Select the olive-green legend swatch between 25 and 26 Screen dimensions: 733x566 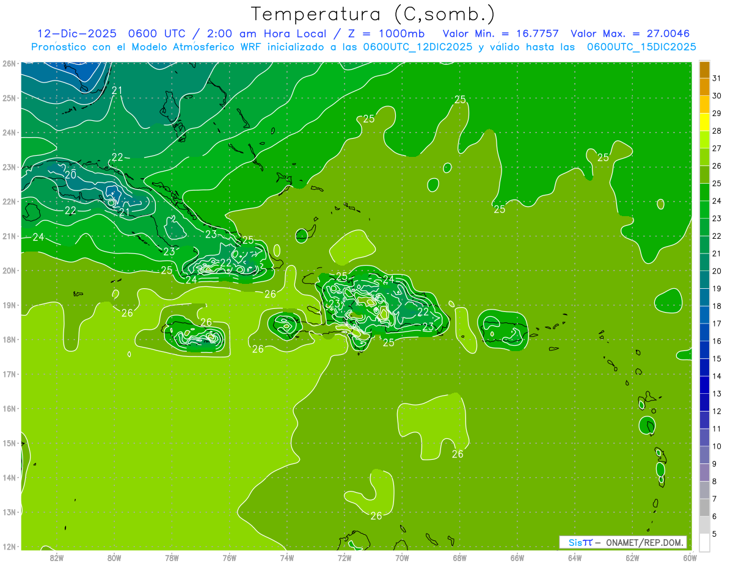tap(704, 175)
